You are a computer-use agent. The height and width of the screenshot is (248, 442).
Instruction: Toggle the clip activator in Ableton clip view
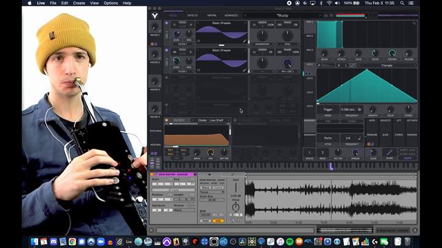click(152, 174)
